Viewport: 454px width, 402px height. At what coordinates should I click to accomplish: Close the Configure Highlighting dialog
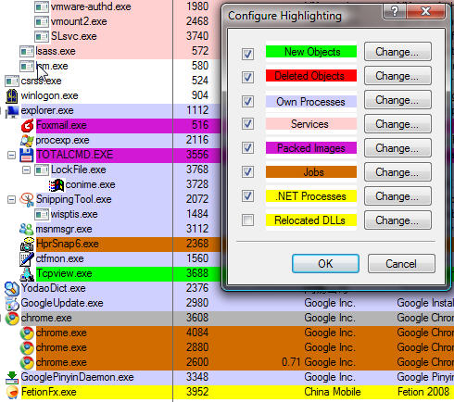pos(426,11)
